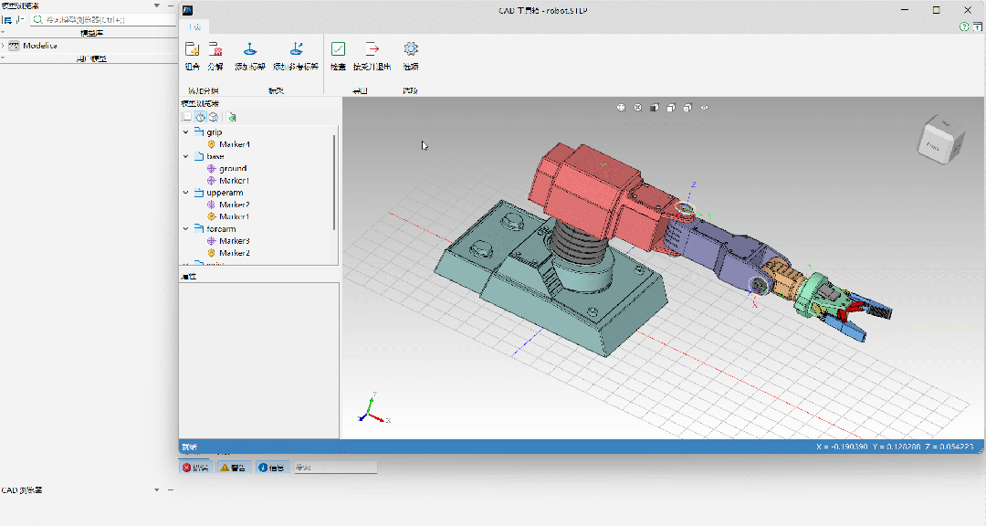Select the ribbon's main tab
This screenshot has height=526, width=986.
pyautogui.click(x=194, y=26)
